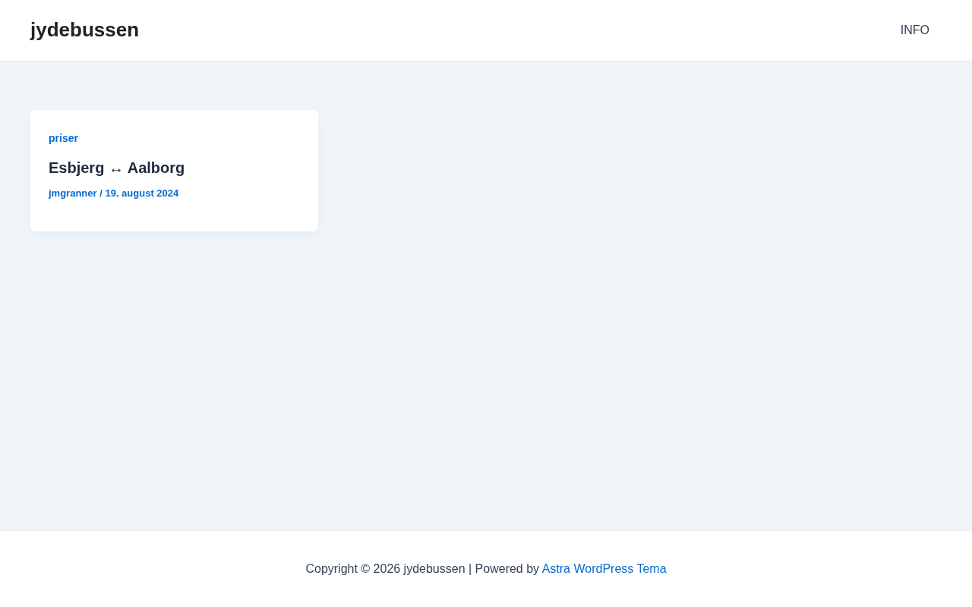This screenshot has height=607, width=972.
Task: Click the Powered by text in footer
Action: (507, 569)
